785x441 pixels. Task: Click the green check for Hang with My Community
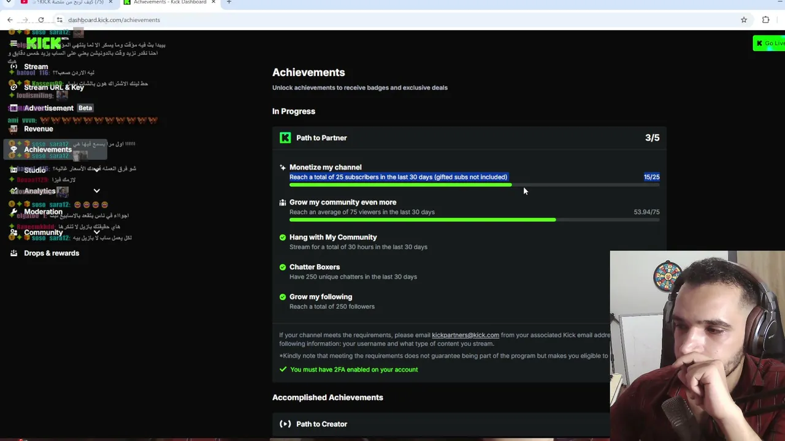283,237
